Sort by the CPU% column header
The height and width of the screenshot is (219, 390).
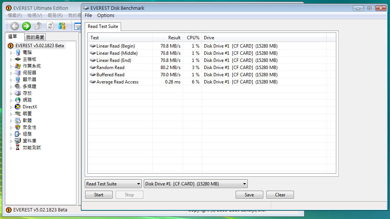(x=192, y=38)
